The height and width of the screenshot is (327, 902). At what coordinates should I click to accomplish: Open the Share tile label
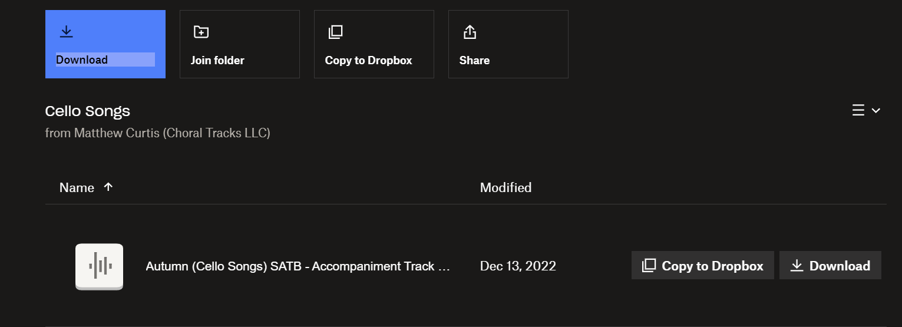click(474, 60)
